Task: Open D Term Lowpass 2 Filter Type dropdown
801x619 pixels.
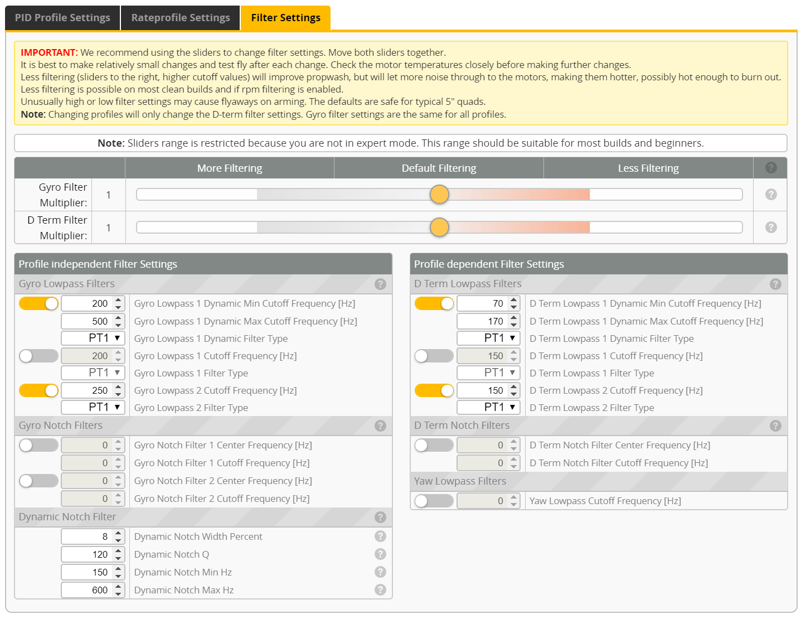Action: [488, 408]
